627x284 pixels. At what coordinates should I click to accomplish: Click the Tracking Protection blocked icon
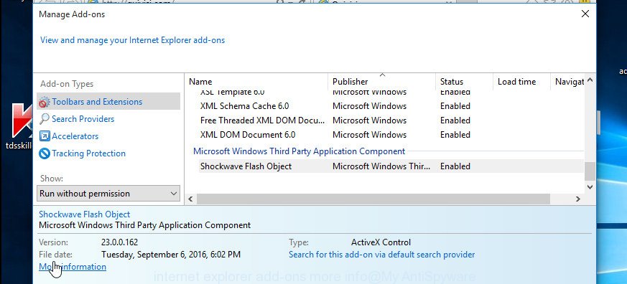coord(45,153)
